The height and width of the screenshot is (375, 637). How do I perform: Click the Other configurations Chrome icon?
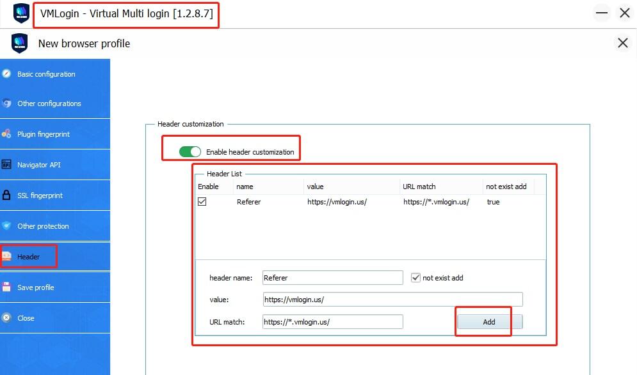pyautogui.click(x=6, y=103)
